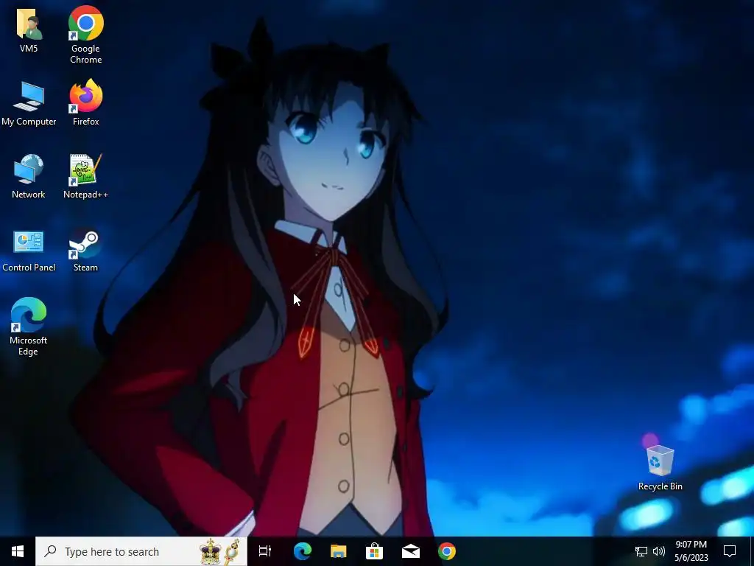754x566 pixels.
Task: Launch Google Chrome from the taskbar
Action: coord(447,551)
